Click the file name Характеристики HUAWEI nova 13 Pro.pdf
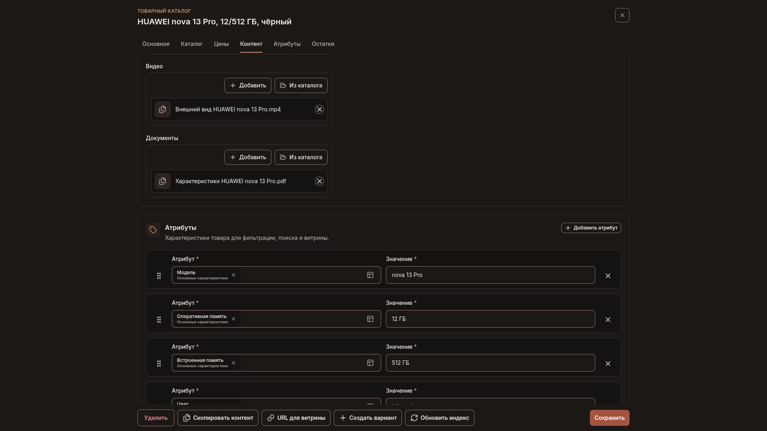The width and height of the screenshot is (767, 431). (231, 181)
